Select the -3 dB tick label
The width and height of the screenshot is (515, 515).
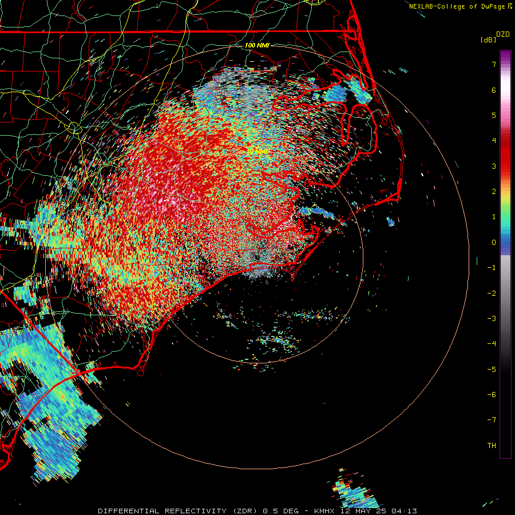(492, 319)
